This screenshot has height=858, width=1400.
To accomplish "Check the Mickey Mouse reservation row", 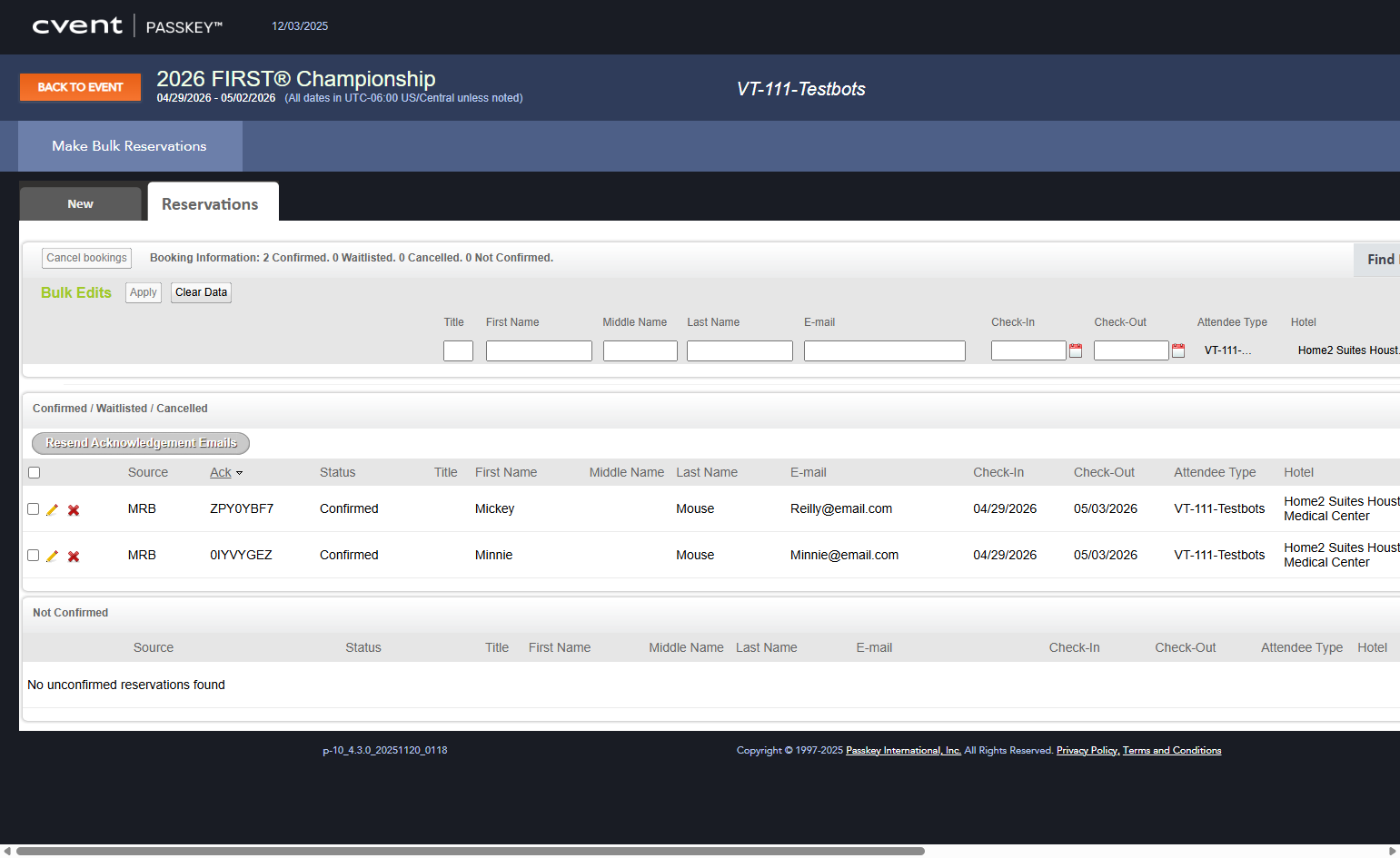I will pos(34,509).
